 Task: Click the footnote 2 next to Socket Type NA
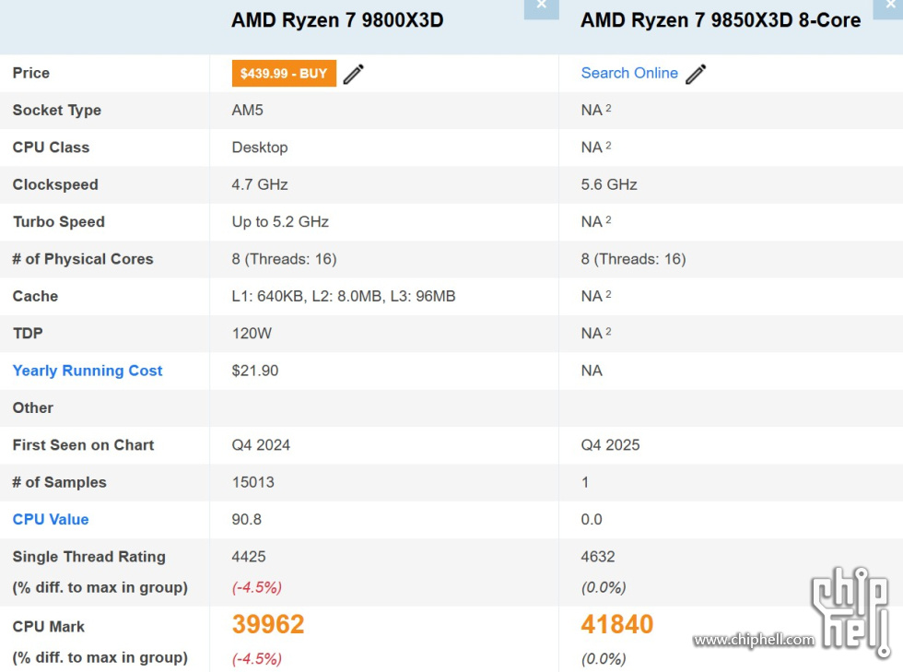tap(609, 107)
